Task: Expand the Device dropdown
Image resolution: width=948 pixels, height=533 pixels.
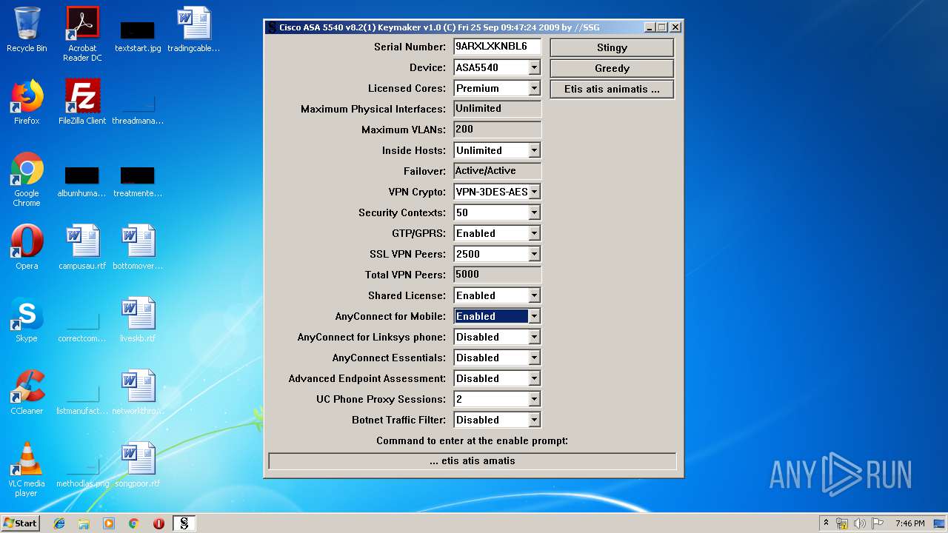Action: tap(534, 67)
